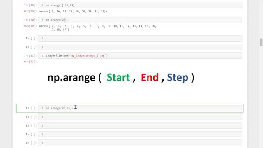Click the Out[29]: prompt label
The width and height of the screenshot is (263, 148).
point(30,11)
